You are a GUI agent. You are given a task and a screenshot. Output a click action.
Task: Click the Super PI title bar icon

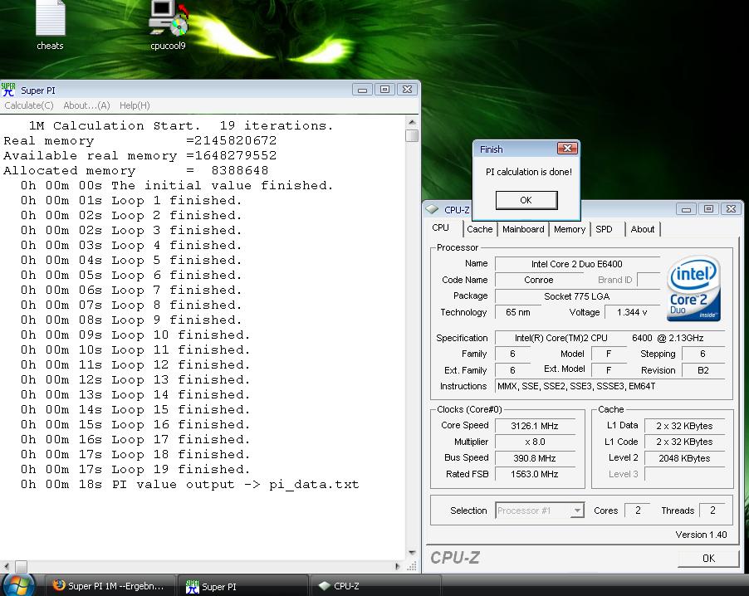click(x=9, y=90)
